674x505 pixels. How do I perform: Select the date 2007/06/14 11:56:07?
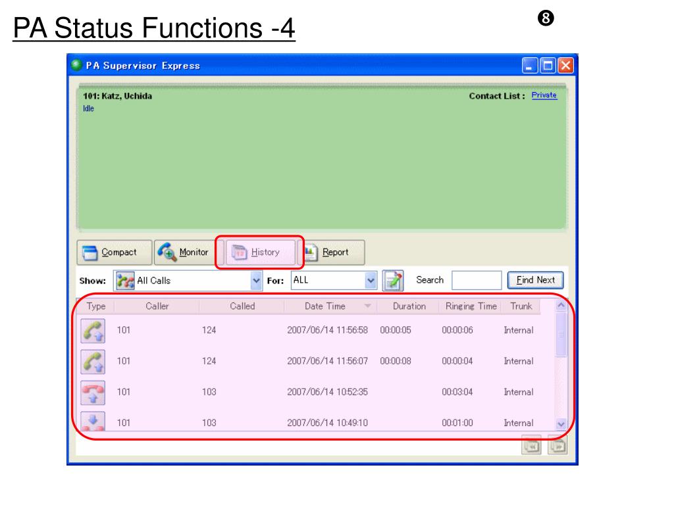(327, 361)
